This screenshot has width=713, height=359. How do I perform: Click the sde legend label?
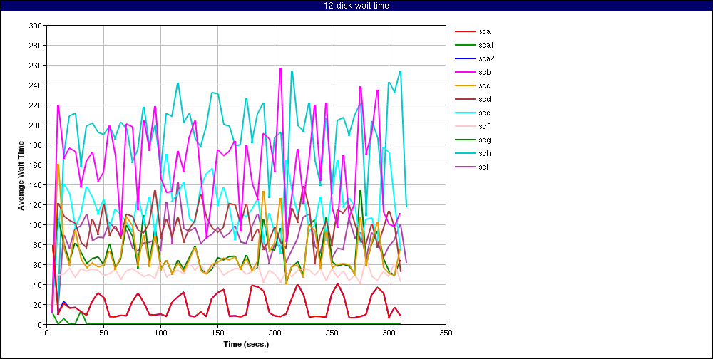(x=484, y=113)
